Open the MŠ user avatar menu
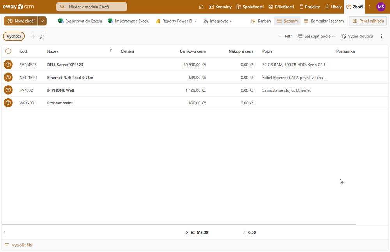Screen dimensions: 390x252 [381, 7]
